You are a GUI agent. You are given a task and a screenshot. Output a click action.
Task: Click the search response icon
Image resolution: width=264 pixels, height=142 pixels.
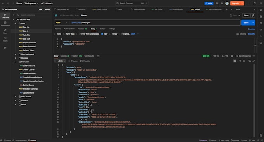click(244, 61)
